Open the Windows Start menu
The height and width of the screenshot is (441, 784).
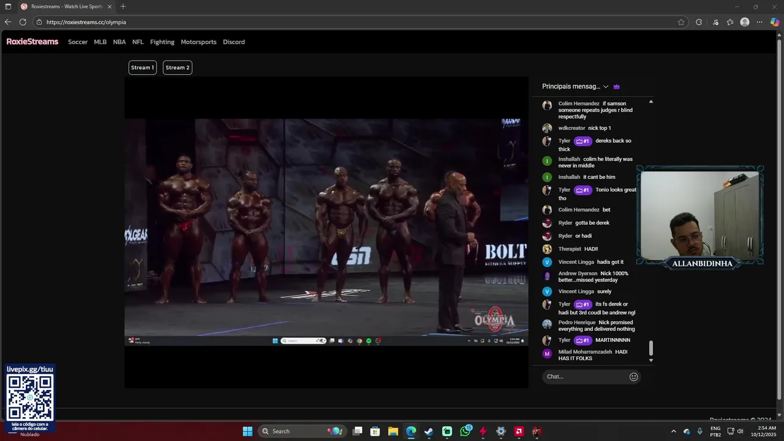(247, 431)
